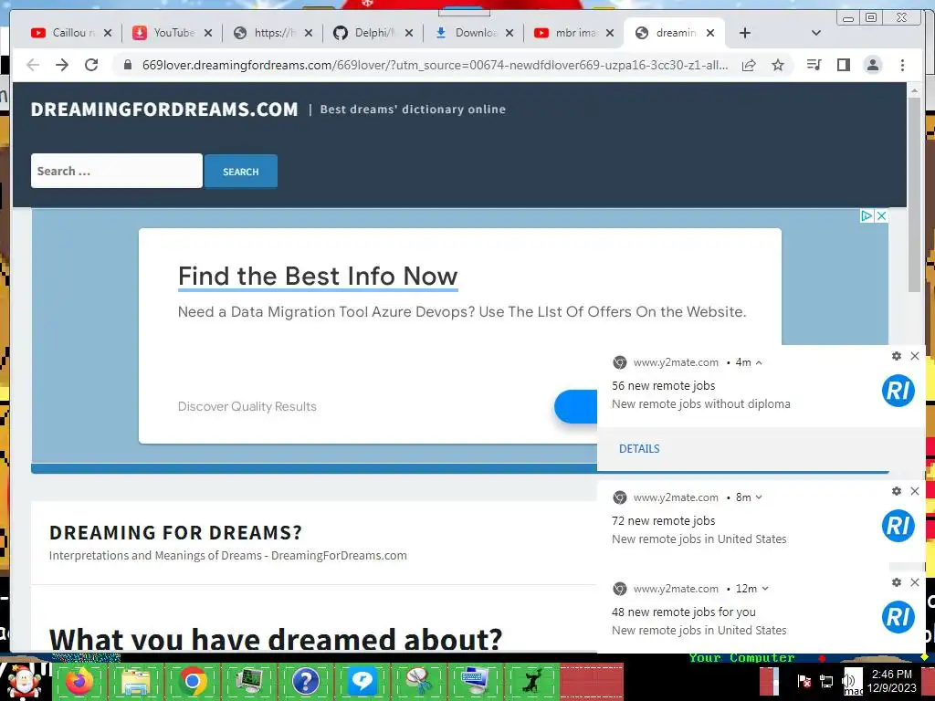Image resolution: width=935 pixels, height=701 pixels.
Task: Click the browser back arrow
Action: [33, 65]
